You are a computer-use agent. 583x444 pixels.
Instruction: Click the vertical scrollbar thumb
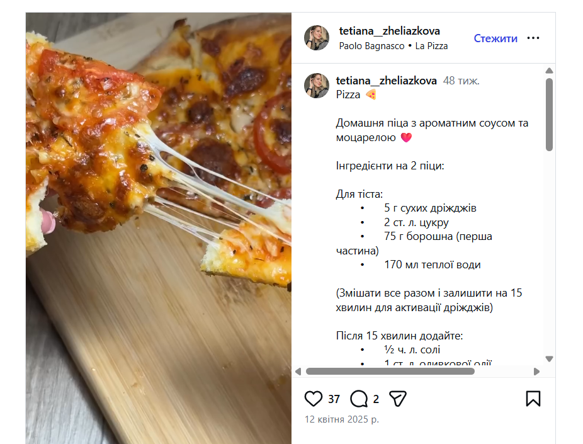coord(549,113)
